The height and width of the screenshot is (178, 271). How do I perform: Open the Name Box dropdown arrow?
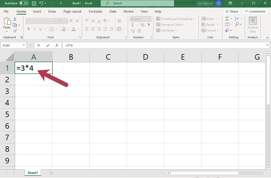23,45
